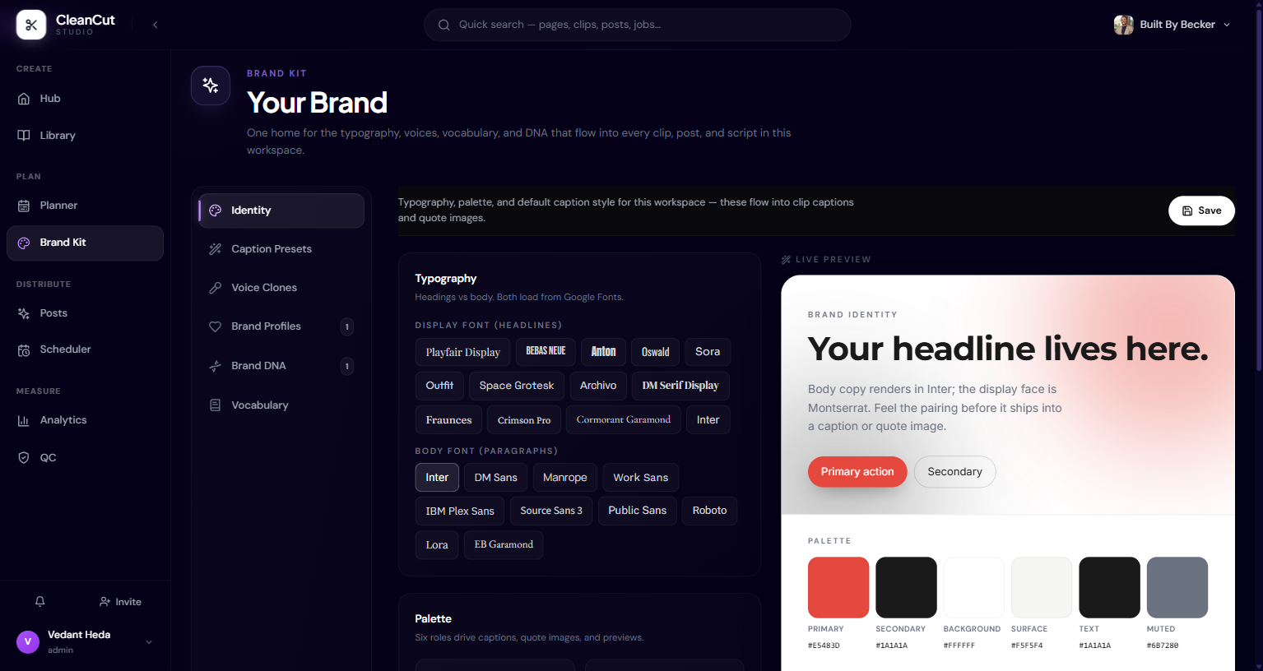The width and height of the screenshot is (1263, 671).
Task: Choose Anton as display font
Action: coord(603,352)
